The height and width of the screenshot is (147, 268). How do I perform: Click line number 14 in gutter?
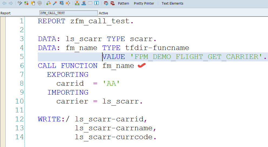pyautogui.click(x=19, y=137)
